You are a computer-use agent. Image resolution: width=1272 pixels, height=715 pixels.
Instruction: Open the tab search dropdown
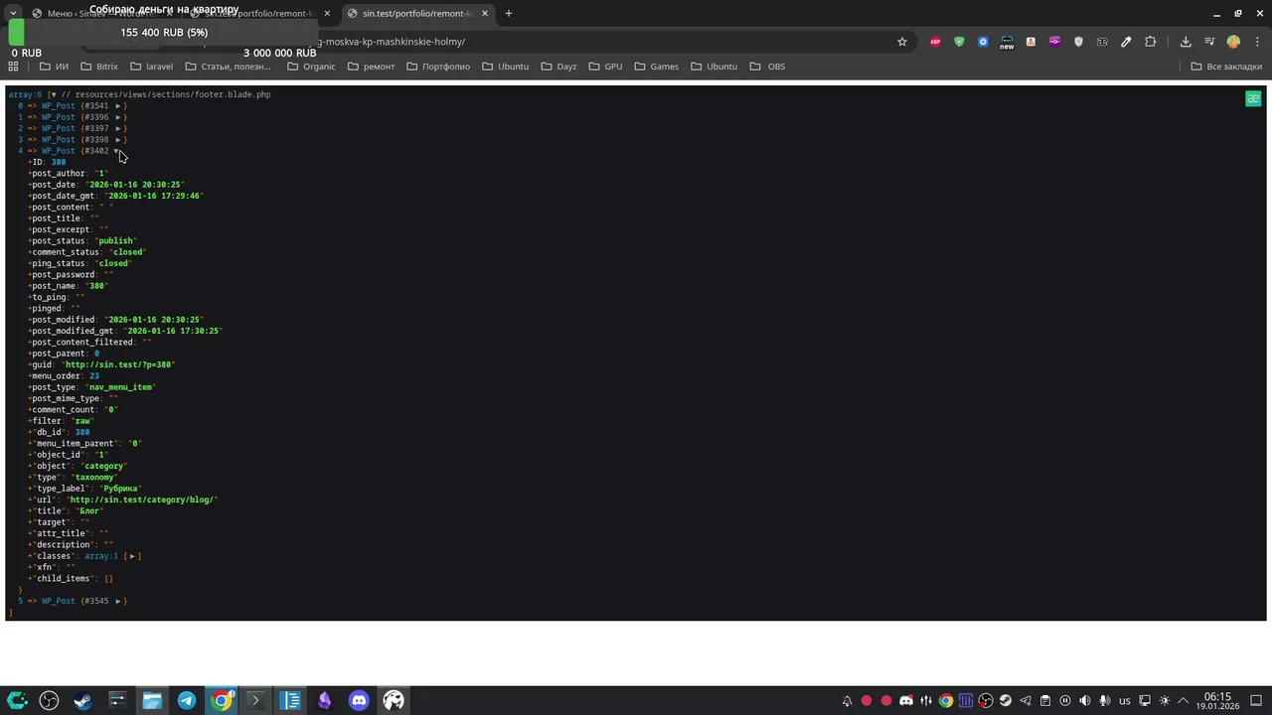coord(13,14)
